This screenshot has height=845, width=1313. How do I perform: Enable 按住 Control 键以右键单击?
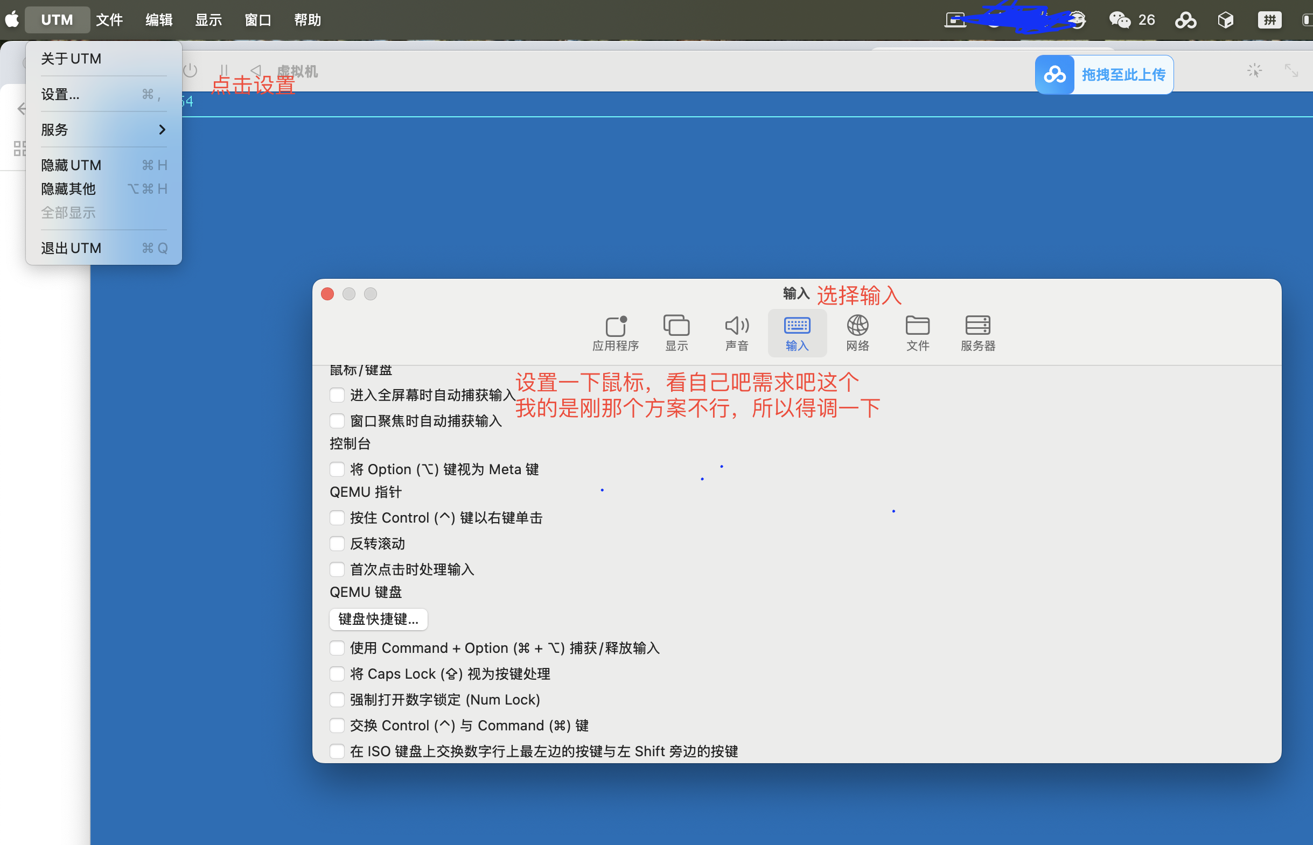(337, 517)
